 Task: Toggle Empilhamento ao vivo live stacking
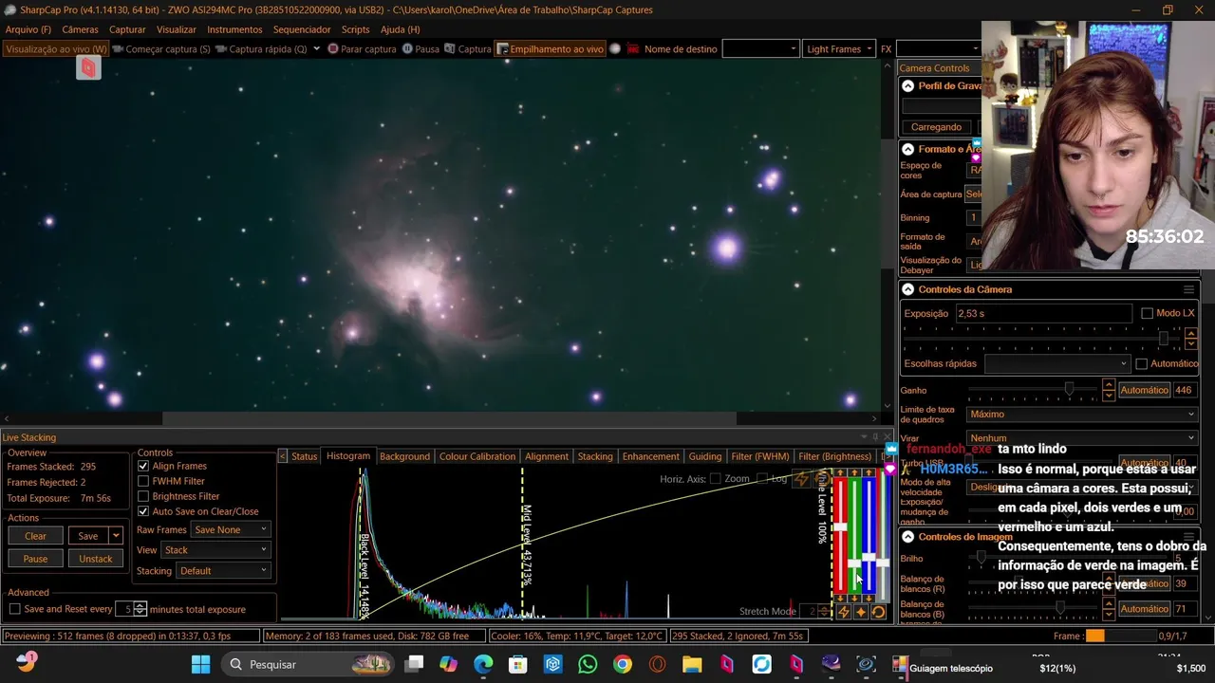point(550,49)
